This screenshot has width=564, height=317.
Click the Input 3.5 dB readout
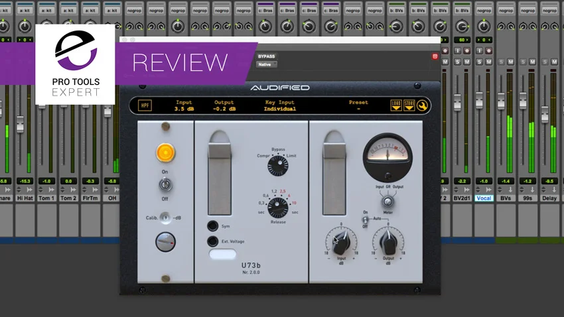(x=184, y=109)
